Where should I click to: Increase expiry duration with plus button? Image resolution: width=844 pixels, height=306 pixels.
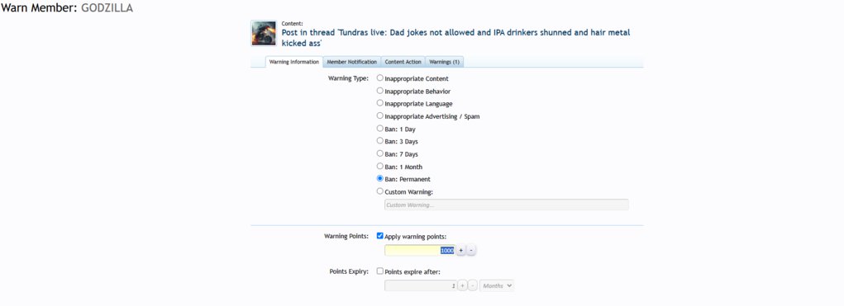pos(462,286)
